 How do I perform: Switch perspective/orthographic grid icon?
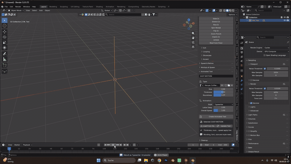193,47
